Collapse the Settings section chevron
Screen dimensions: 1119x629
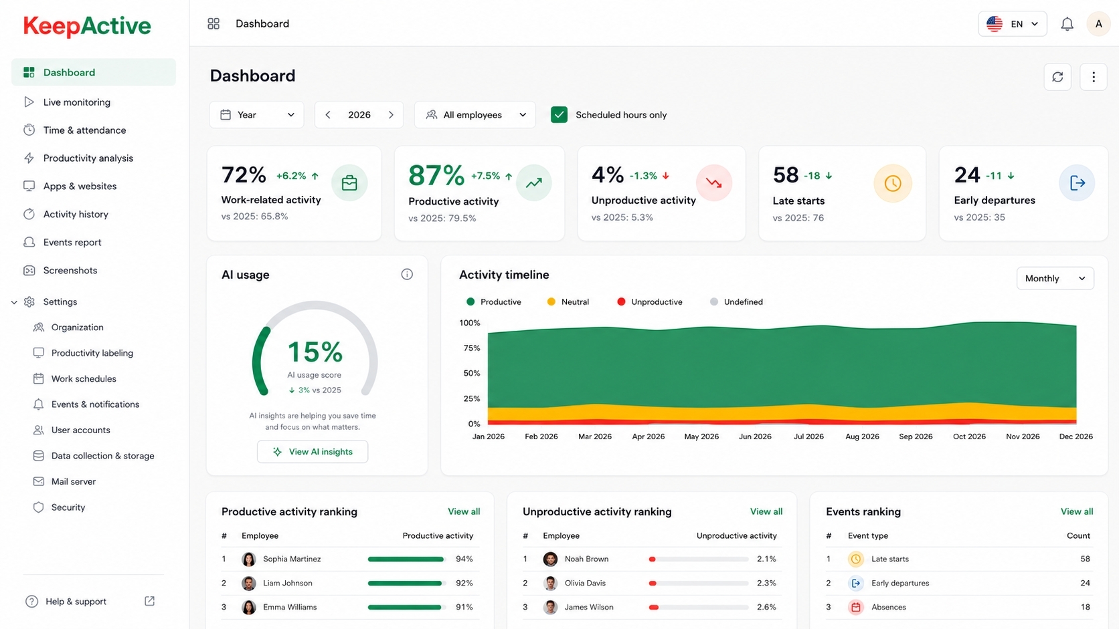(14, 302)
